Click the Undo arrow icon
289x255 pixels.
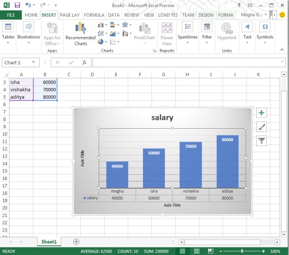coord(28,5)
